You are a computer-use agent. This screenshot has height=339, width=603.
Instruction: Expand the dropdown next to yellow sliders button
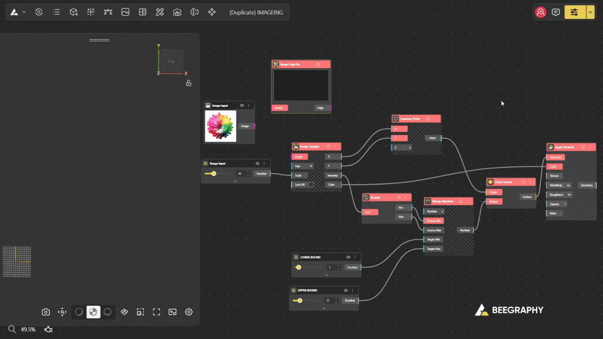click(x=590, y=13)
